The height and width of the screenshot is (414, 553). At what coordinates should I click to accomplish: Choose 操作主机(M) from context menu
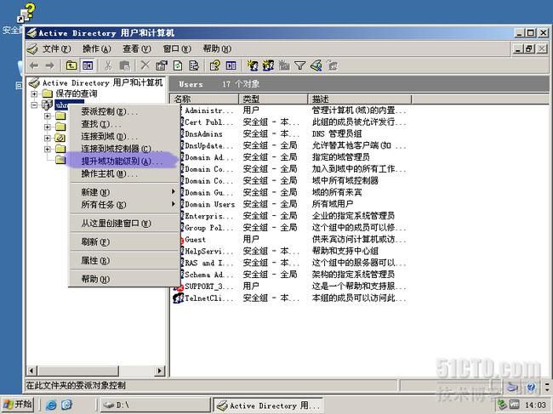coord(123,173)
